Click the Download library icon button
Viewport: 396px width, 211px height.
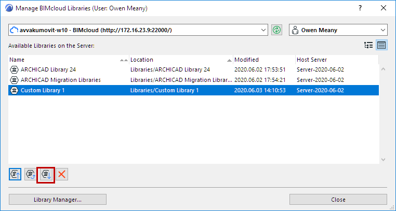pos(46,174)
